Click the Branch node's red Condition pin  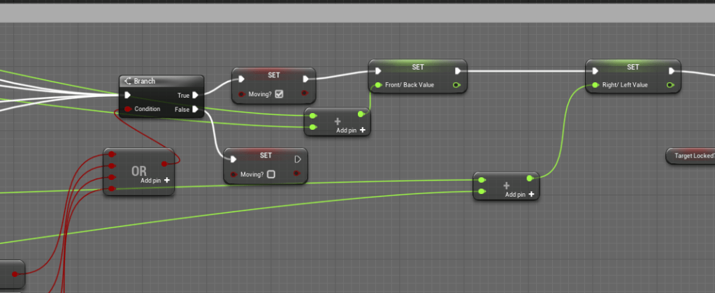[x=128, y=110]
